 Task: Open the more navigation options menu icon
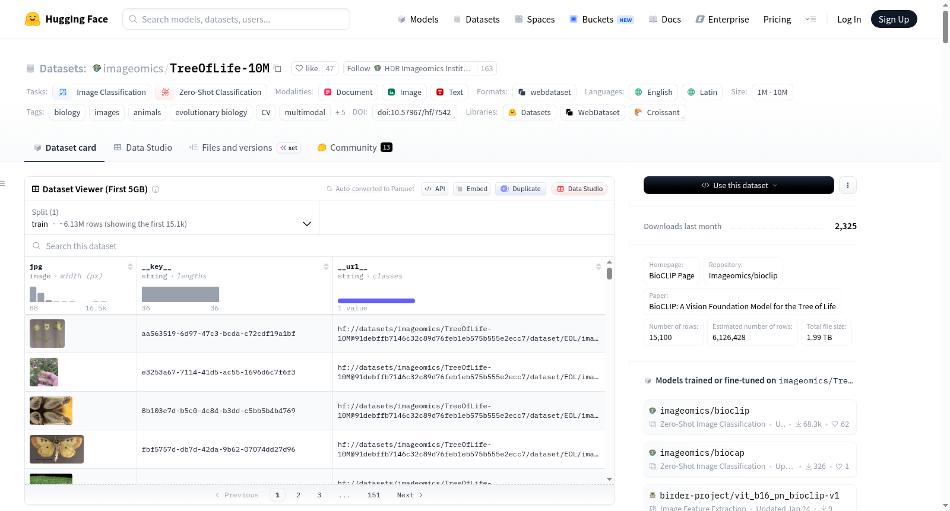tap(810, 19)
